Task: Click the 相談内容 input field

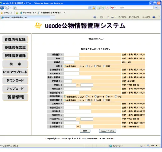Action: (x=92, y=115)
